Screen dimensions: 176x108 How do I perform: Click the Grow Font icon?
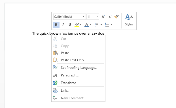point(103,17)
